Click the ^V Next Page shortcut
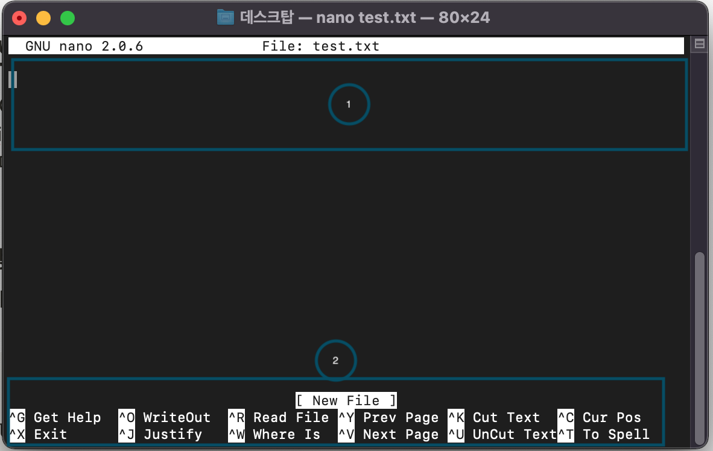 [388, 434]
